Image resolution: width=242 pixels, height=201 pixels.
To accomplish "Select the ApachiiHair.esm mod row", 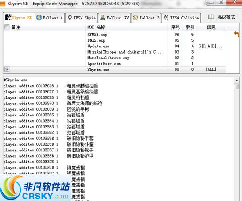I will click(x=114, y=64).
